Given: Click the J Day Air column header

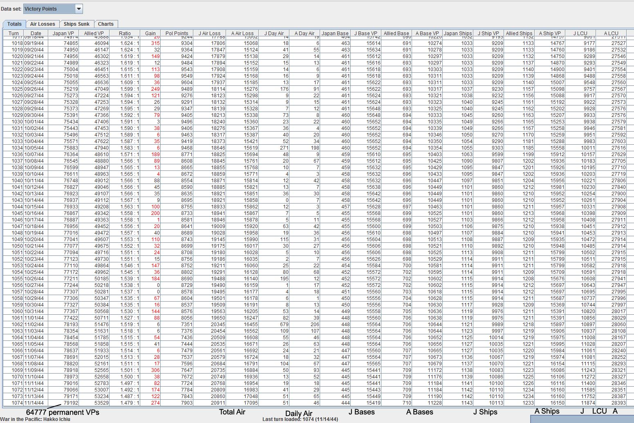Looking at the screenshot, I should click(274, 33).
